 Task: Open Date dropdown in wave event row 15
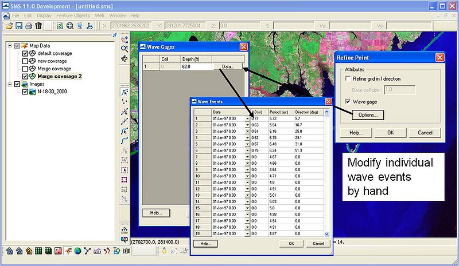pyautogui.click(x=247, y=208)
